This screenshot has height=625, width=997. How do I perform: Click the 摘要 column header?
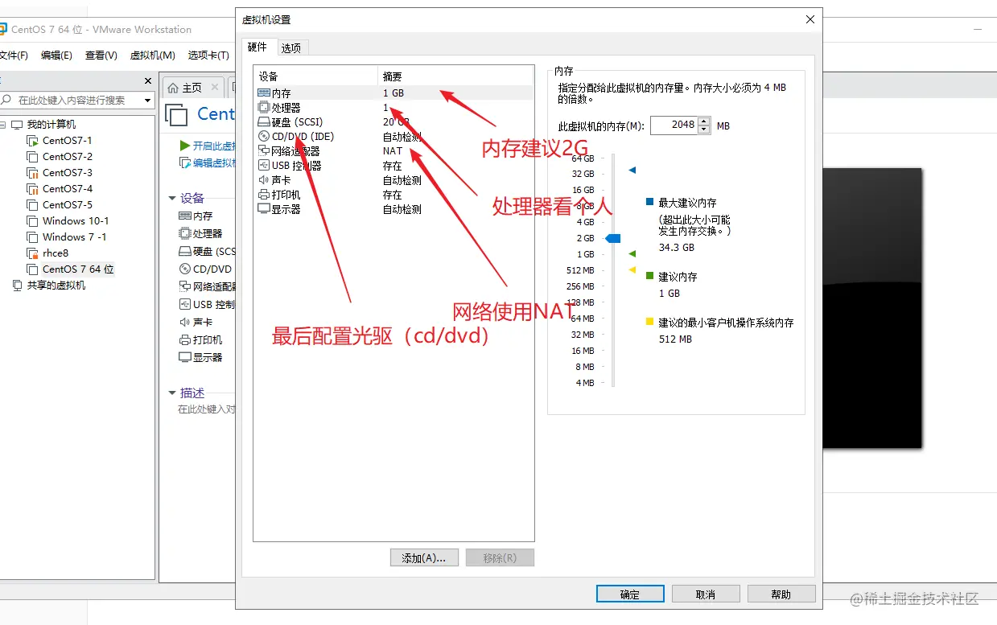[455, 76]
